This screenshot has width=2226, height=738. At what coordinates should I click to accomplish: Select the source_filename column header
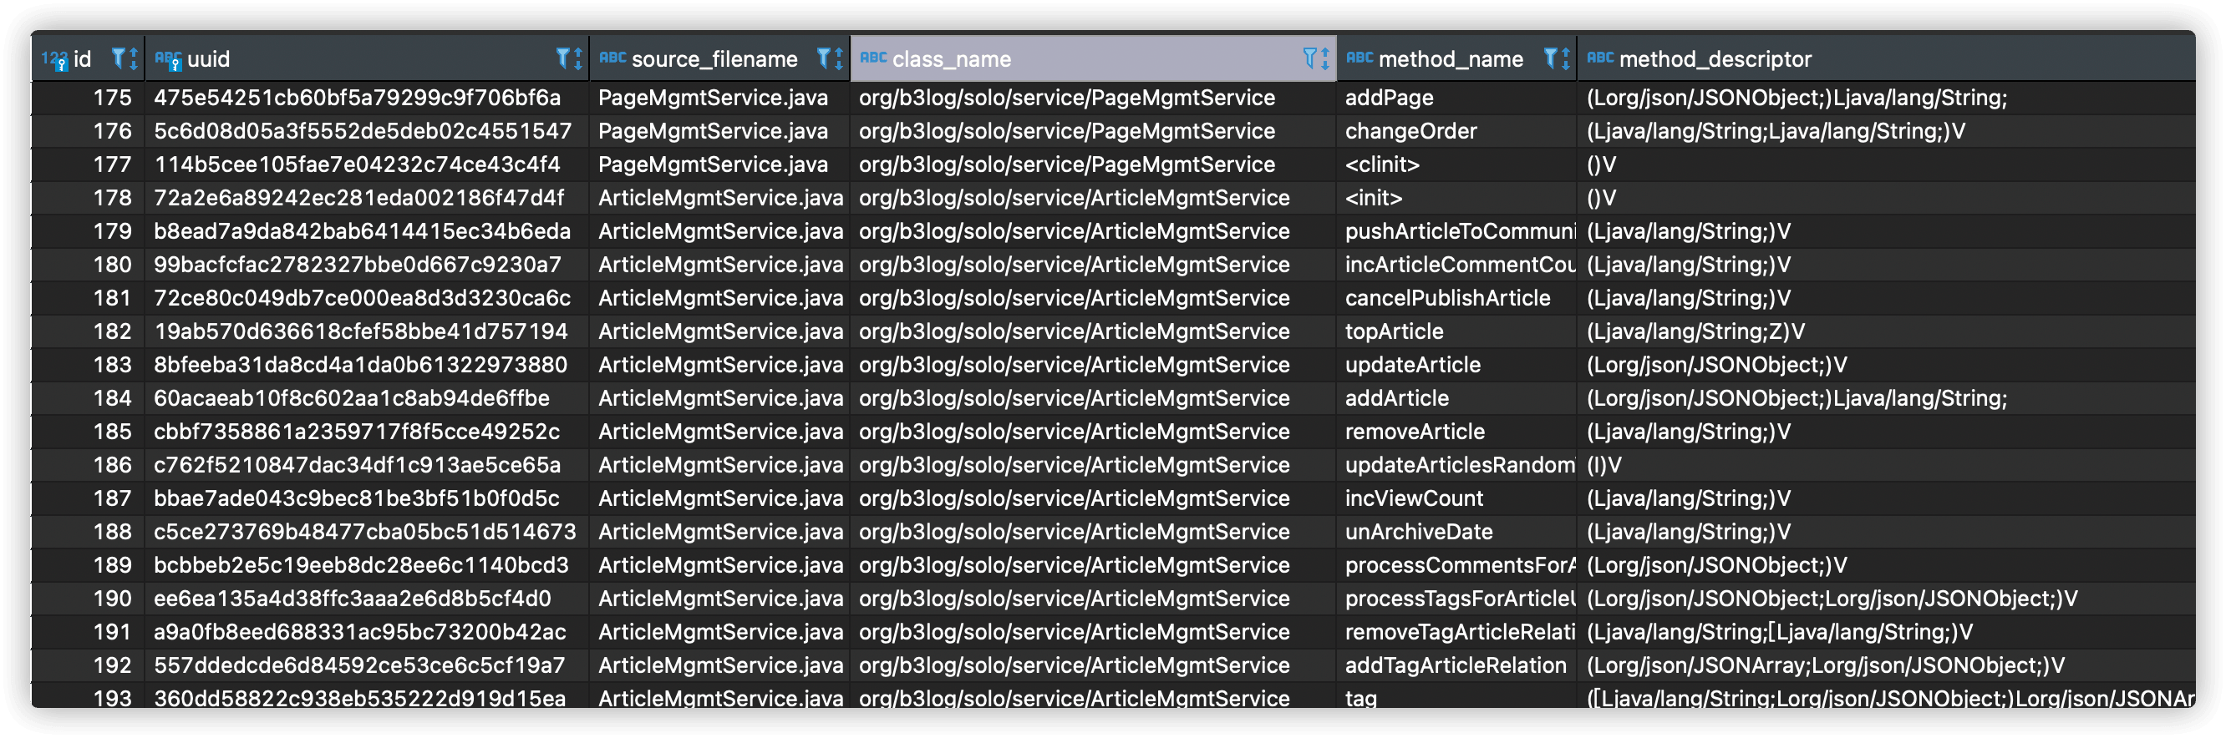tap(719, 58)
